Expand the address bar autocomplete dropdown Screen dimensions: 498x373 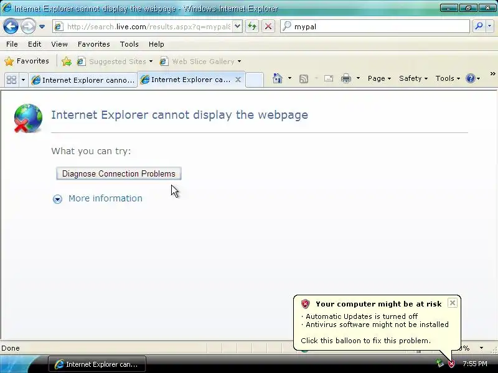(238, 27)
